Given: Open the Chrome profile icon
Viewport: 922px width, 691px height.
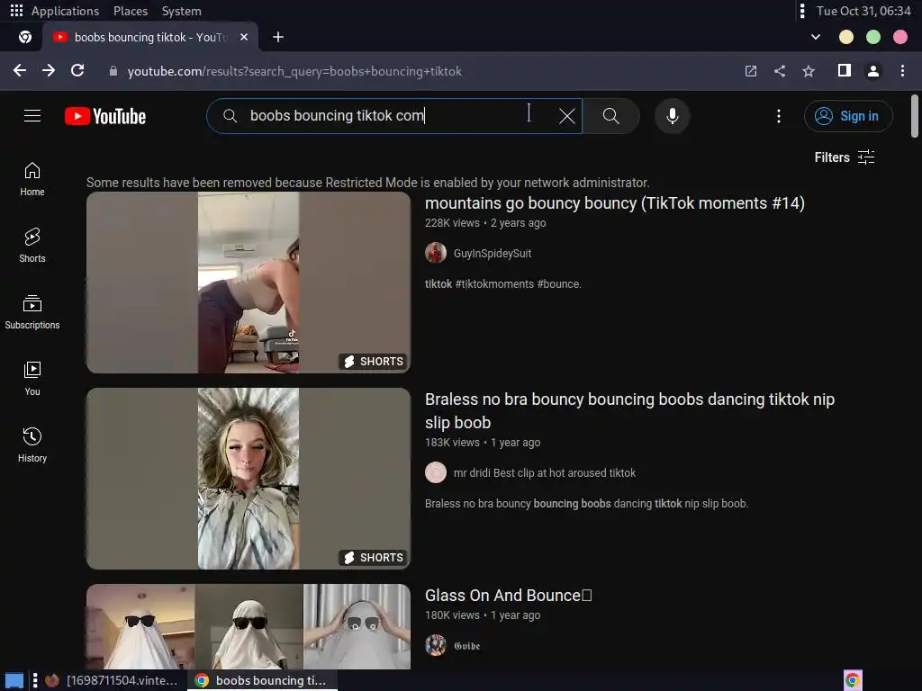Looking at the screenshot, I should (873, 71).
